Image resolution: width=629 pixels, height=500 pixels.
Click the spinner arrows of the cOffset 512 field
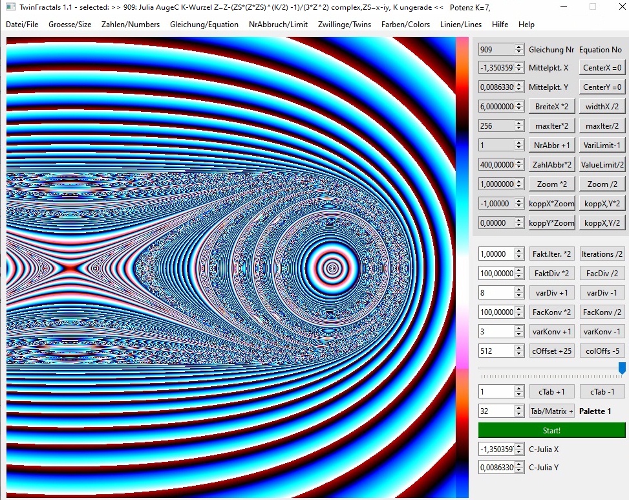[x=519, y=351]
